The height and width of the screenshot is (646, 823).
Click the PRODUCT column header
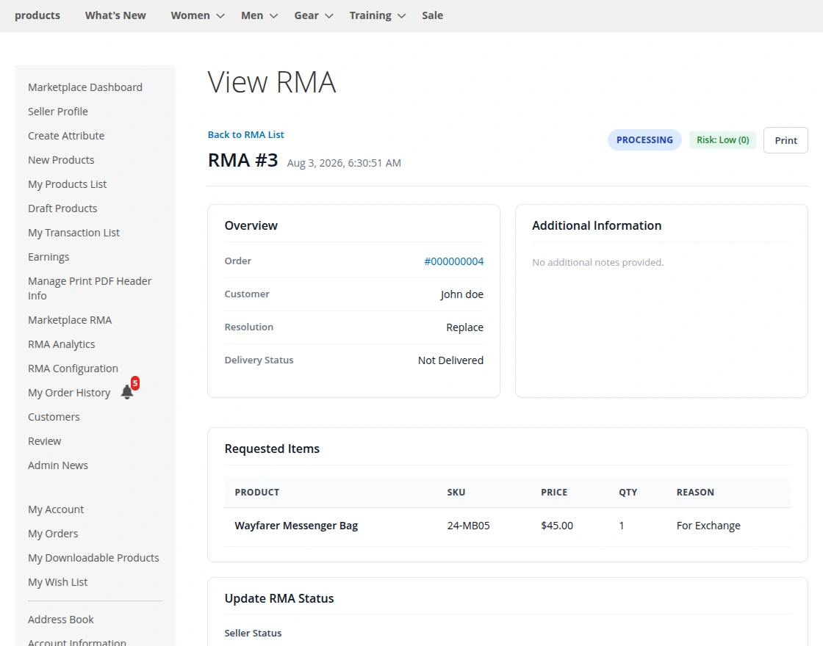click(x=256, y=492)
